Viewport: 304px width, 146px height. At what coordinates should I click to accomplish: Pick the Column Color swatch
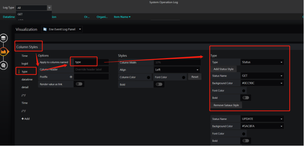(149, 77)
